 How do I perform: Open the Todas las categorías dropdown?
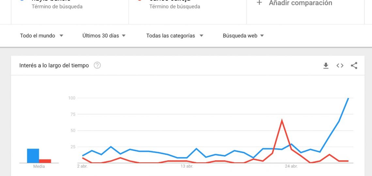(175, 36)
